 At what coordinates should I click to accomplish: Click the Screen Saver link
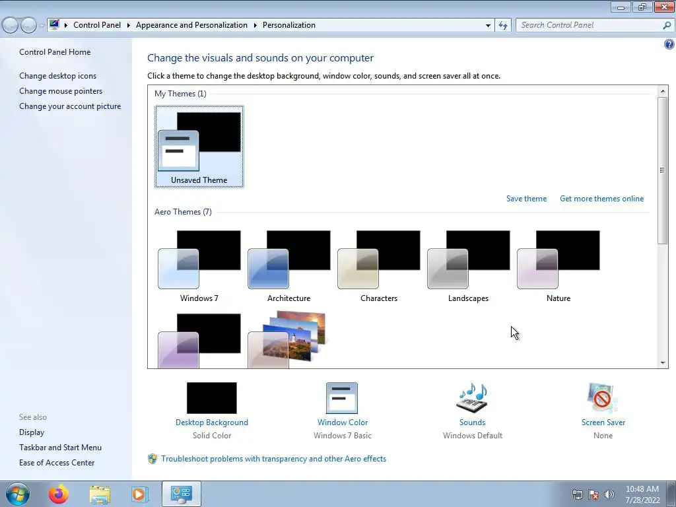(603, 422)
